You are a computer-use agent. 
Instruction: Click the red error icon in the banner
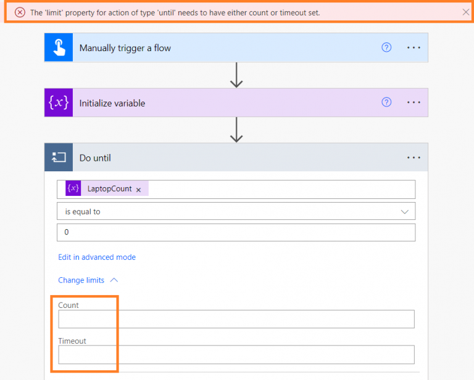pos(20,12)
